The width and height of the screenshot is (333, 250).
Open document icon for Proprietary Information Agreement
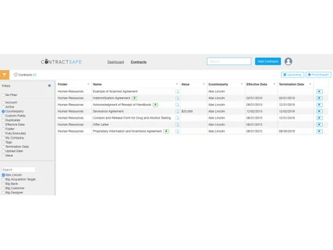click(x=177, y=131)
